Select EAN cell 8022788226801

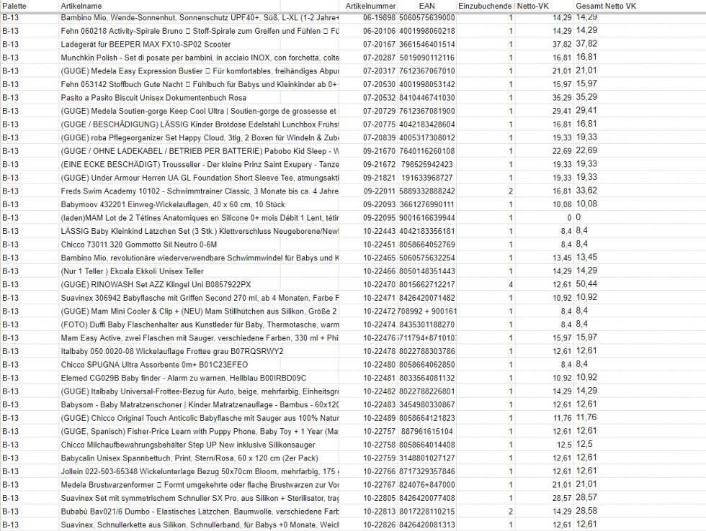[x=426, y=391]
